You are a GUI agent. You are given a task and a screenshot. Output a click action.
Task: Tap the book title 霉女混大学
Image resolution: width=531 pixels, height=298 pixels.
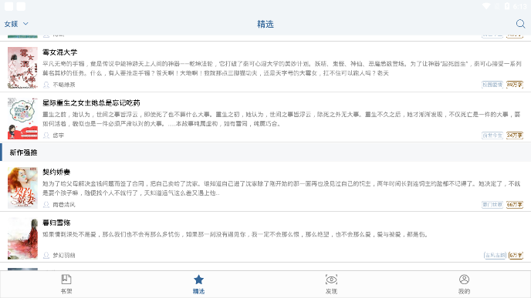pyautogui.click(x=60, y=52)
